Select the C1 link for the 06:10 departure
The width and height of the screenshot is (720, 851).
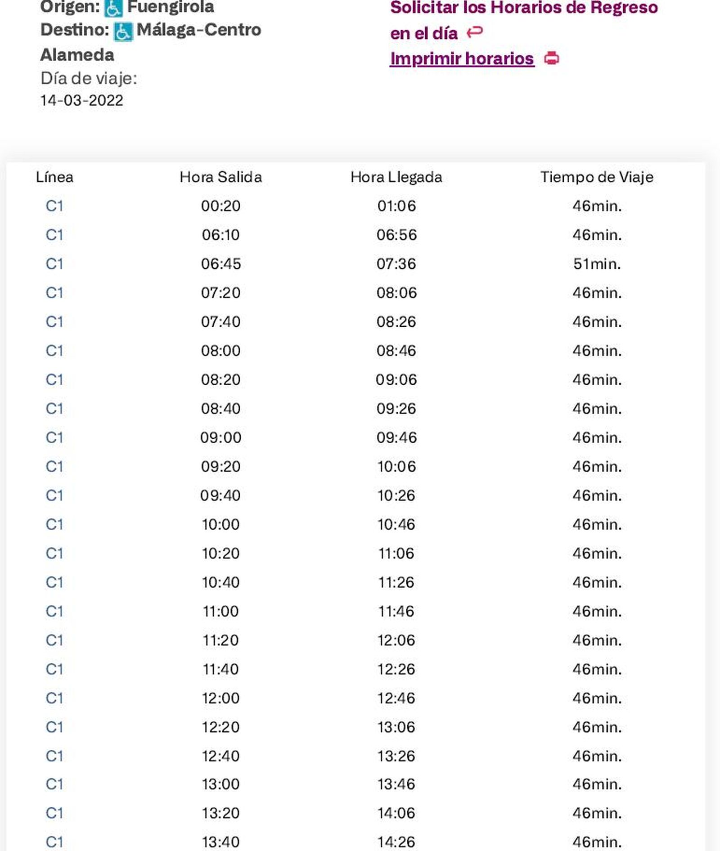coord(54,234)
